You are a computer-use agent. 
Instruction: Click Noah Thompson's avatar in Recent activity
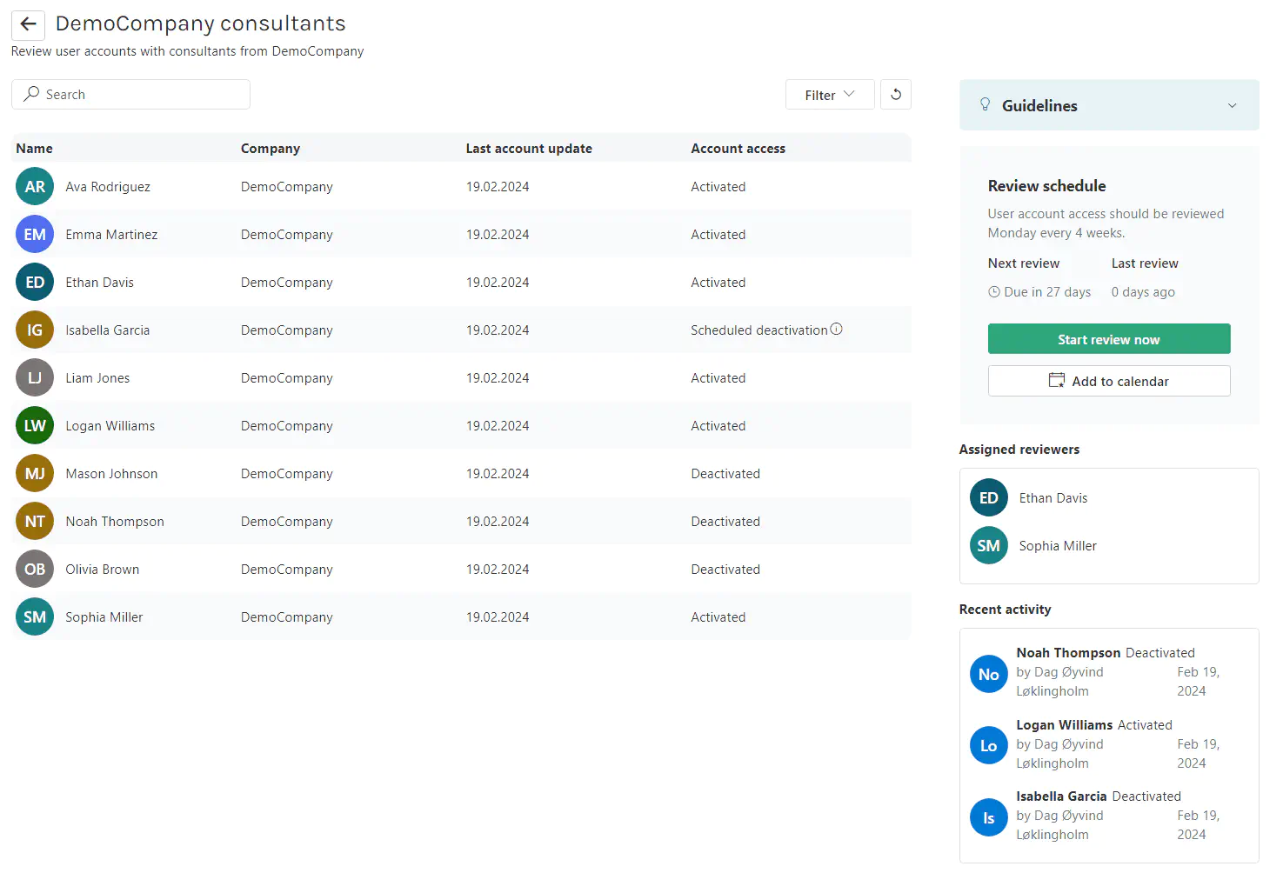pyautogui.click(x=988, y=674)
